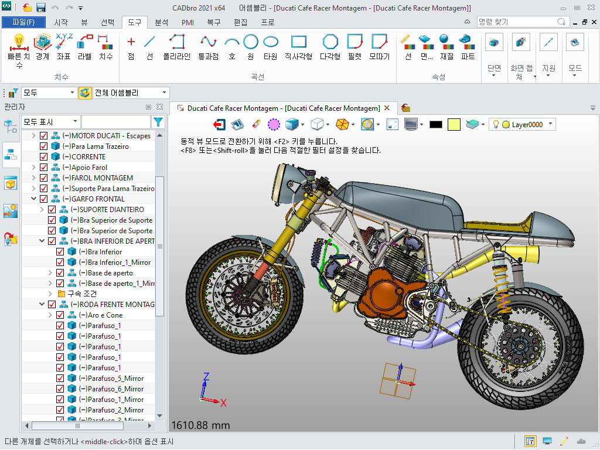Select the Ducati Cafe Racer Montagem document tab
600x450 pixels.
(284, 108)
